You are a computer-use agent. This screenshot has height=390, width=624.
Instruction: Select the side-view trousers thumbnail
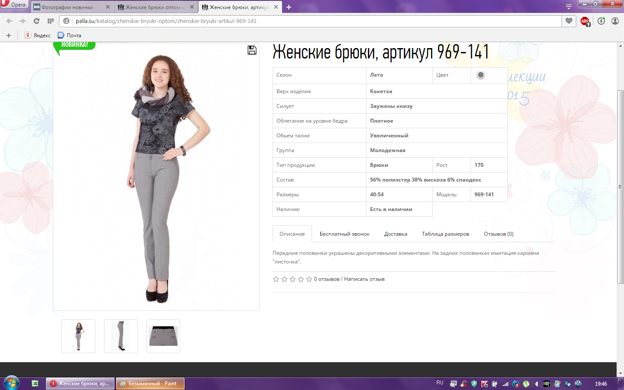(121, 336)
